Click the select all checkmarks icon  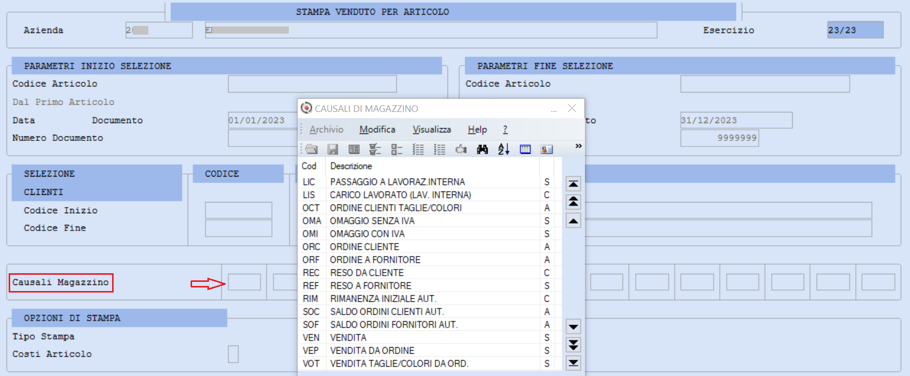[376, 149]
